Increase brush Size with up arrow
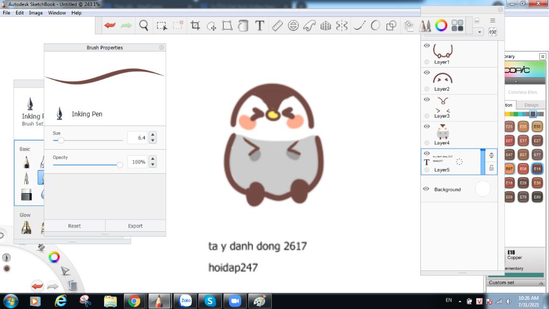This screenshot has width=549, height=309. point(153,135)
